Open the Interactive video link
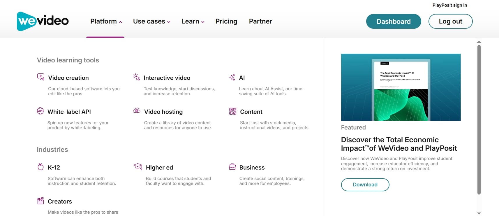Image resolution: width=499 pixels, height=216 pixels. 167,78
